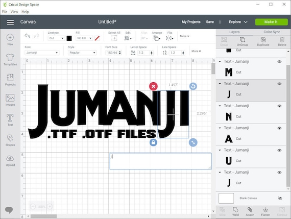Create a New project from sidebar
The image size is (291, 219).
[x=10, y=39]
